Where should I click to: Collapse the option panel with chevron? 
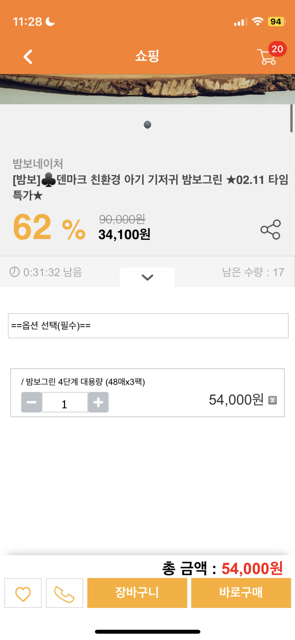(147, 277)
